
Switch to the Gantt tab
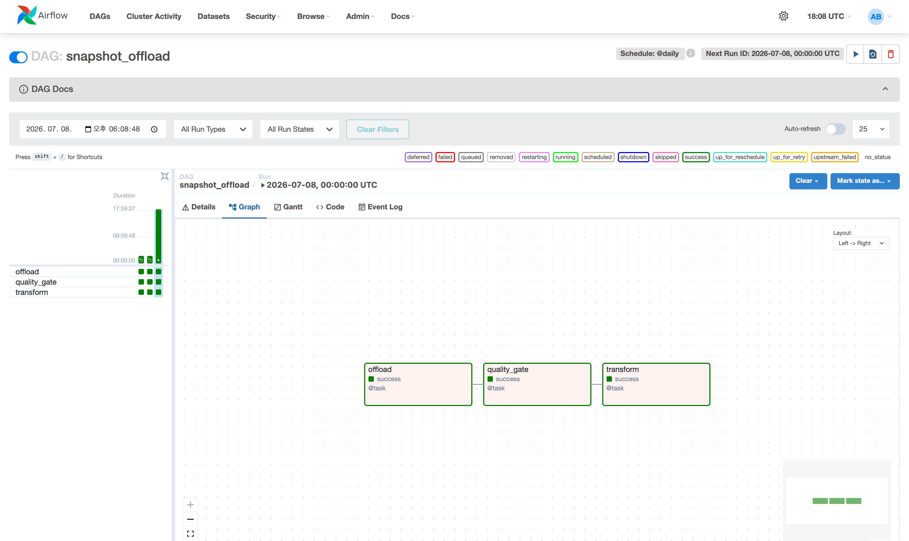(x=288, y=207)
